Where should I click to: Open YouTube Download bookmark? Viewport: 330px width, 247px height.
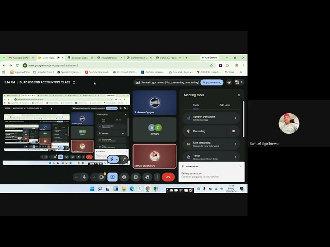tap(97, 72)
